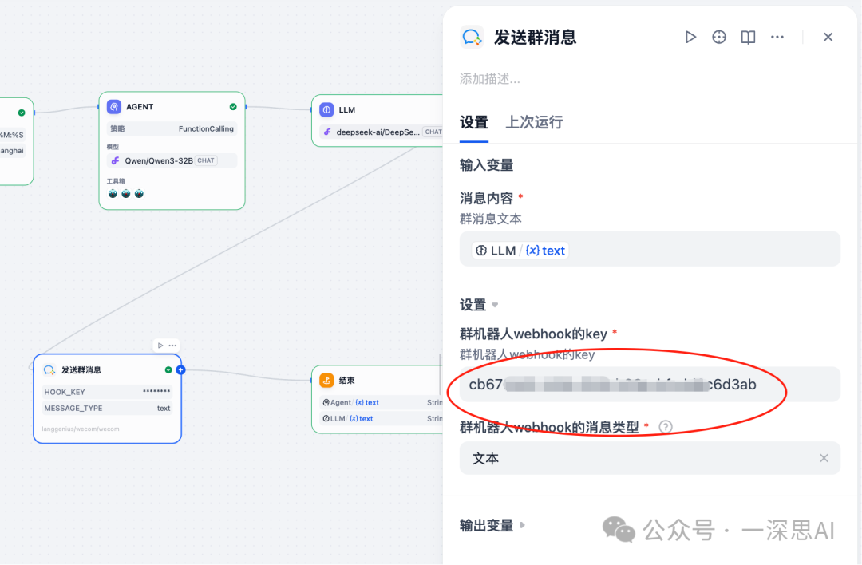Clear the 文本 message type selection
Screen dimensions: 862x565
(824, 458)
